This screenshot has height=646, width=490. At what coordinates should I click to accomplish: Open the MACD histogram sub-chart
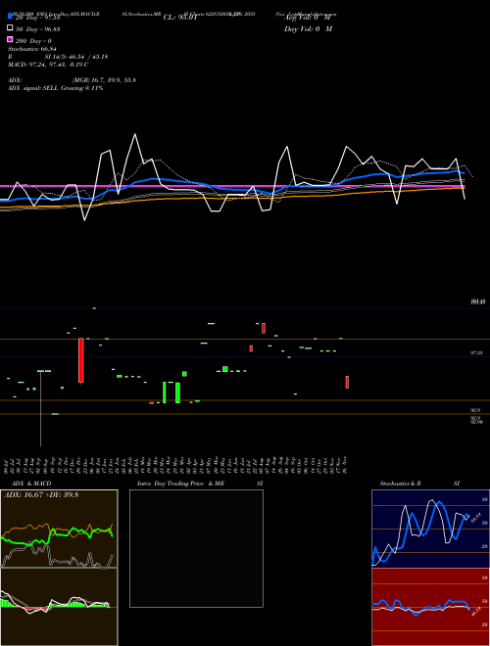59,607
